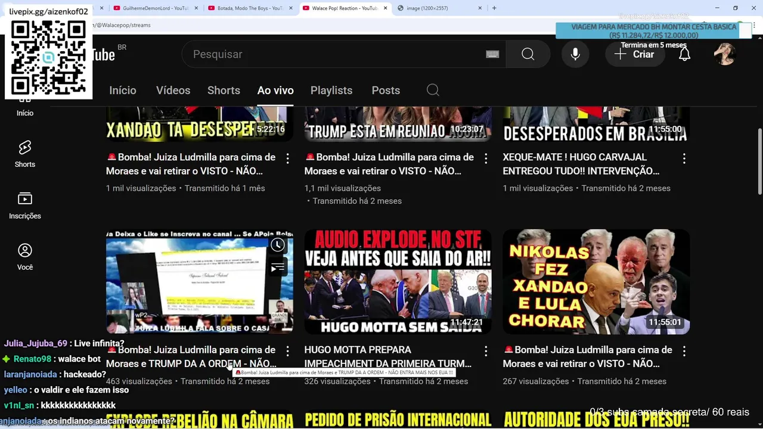Click the Criar button
763x429 pixels.
[635, 54]
